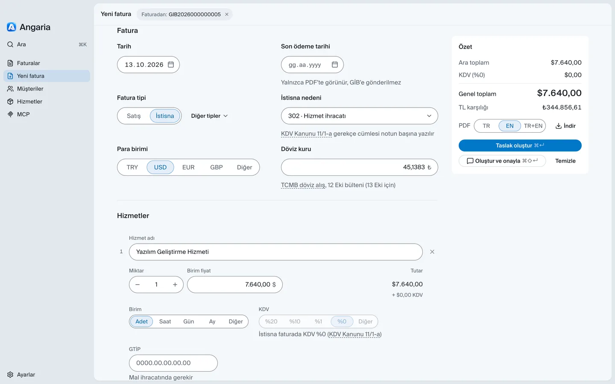Screen dimensions: 615x384
Task: Click the KDV Kanunu 11/1-a link under KDV
Action: pyautogui.click(x=354, y=335)
